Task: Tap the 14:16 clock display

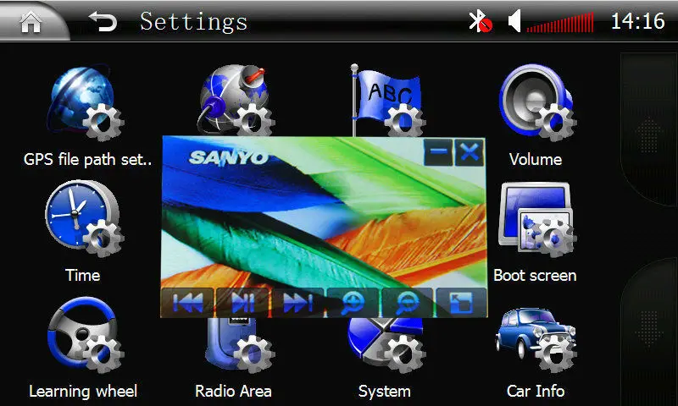Action: click(637, 21)
